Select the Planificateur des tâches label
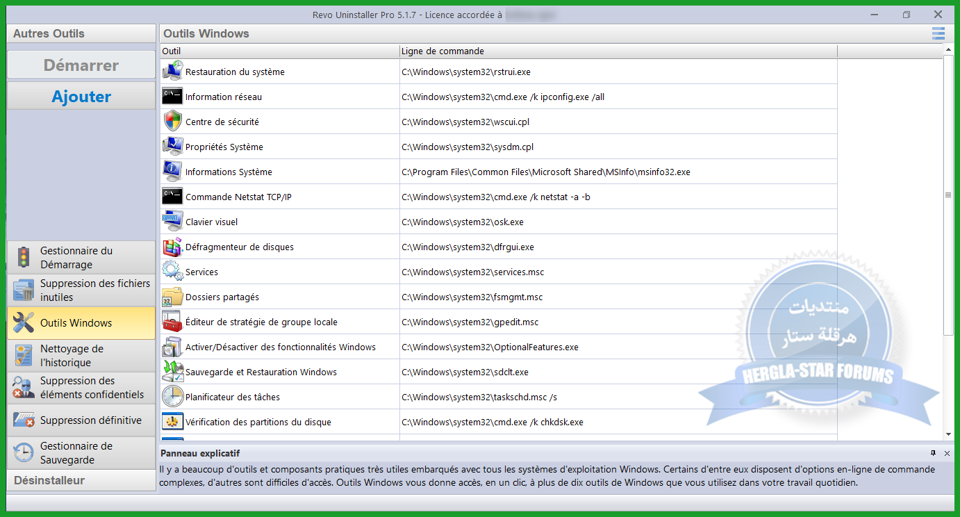Screen dimensions: 960x517 tap(233, 397)
